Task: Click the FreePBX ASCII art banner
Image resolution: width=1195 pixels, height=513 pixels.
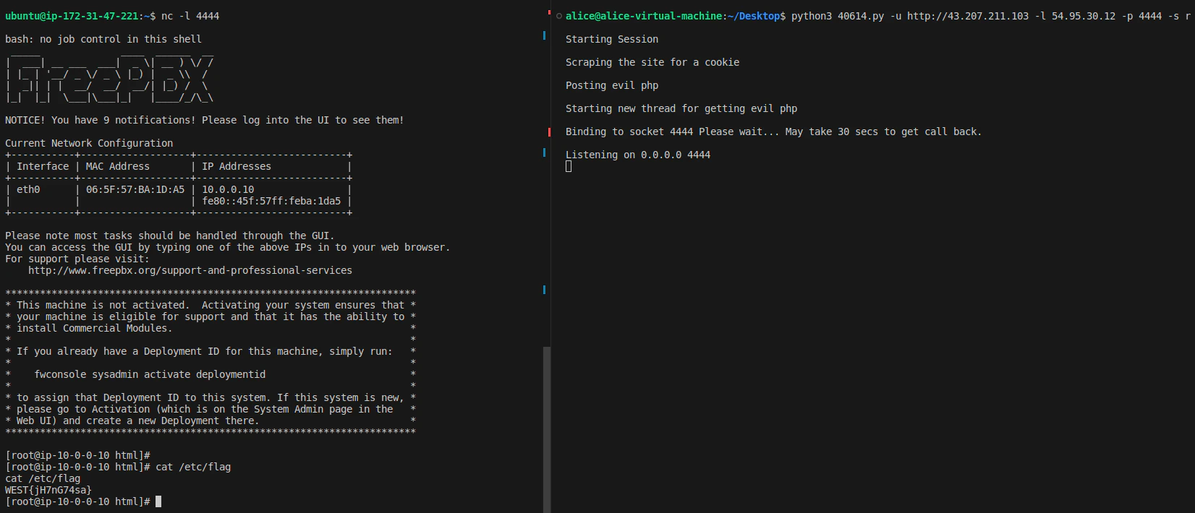Action: (109, 77)
